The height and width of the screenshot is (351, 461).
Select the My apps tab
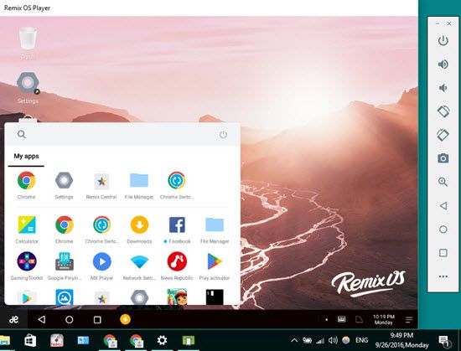pyautogui.click(x=26, y=157)
